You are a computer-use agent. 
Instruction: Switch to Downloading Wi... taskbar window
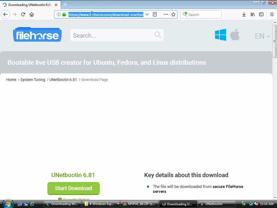pos(62,204)
